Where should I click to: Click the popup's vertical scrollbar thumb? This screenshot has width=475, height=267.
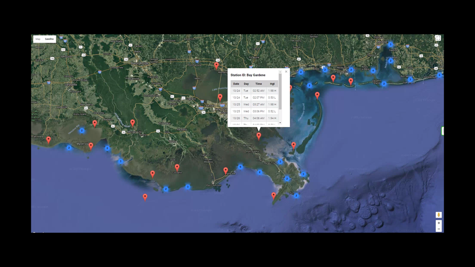(280, 92)
